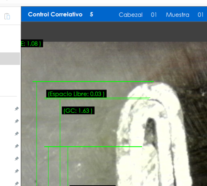Click the first pin icon in sidebar
This screenshot has width=207, height=186.
[x=17, y=109]
